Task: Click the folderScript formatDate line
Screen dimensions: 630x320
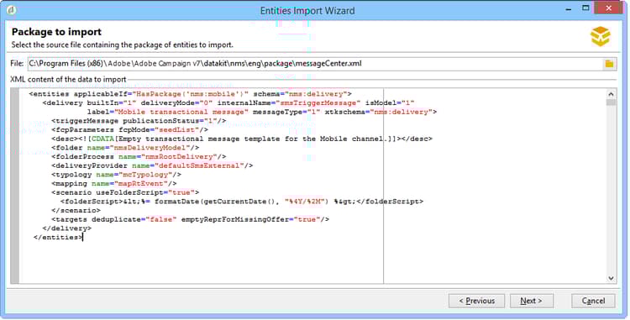Action: [241, 201]
